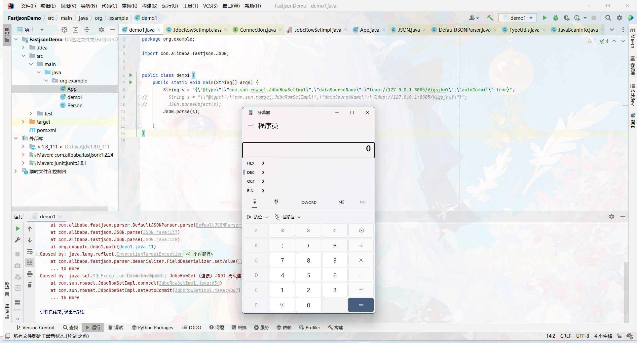Screen dimensions: 637x343
Task: Open the 终端 terminal tool window
Action: (x=239, y=327)
